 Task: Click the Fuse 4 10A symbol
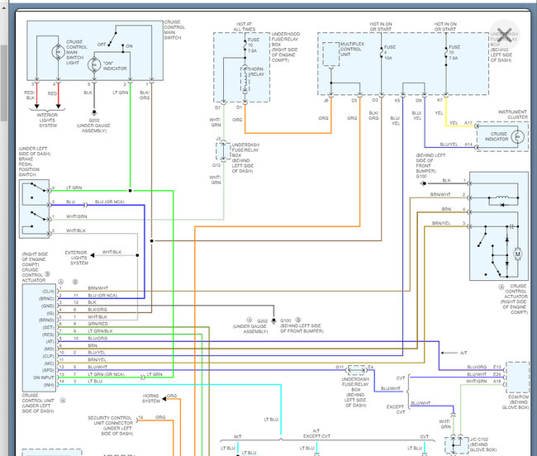tap(384, 56)
